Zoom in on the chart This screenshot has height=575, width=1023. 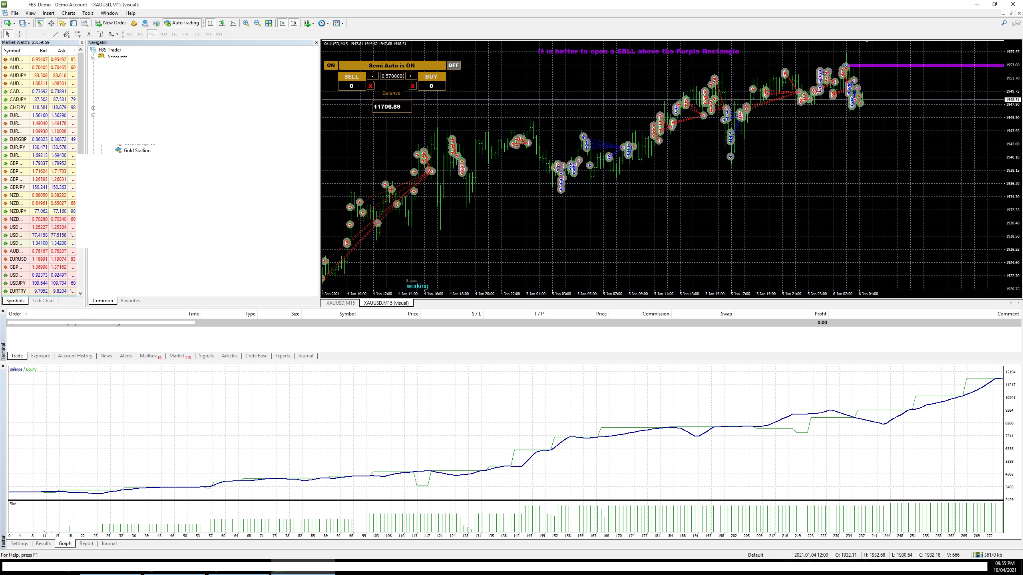click(246, 23)
